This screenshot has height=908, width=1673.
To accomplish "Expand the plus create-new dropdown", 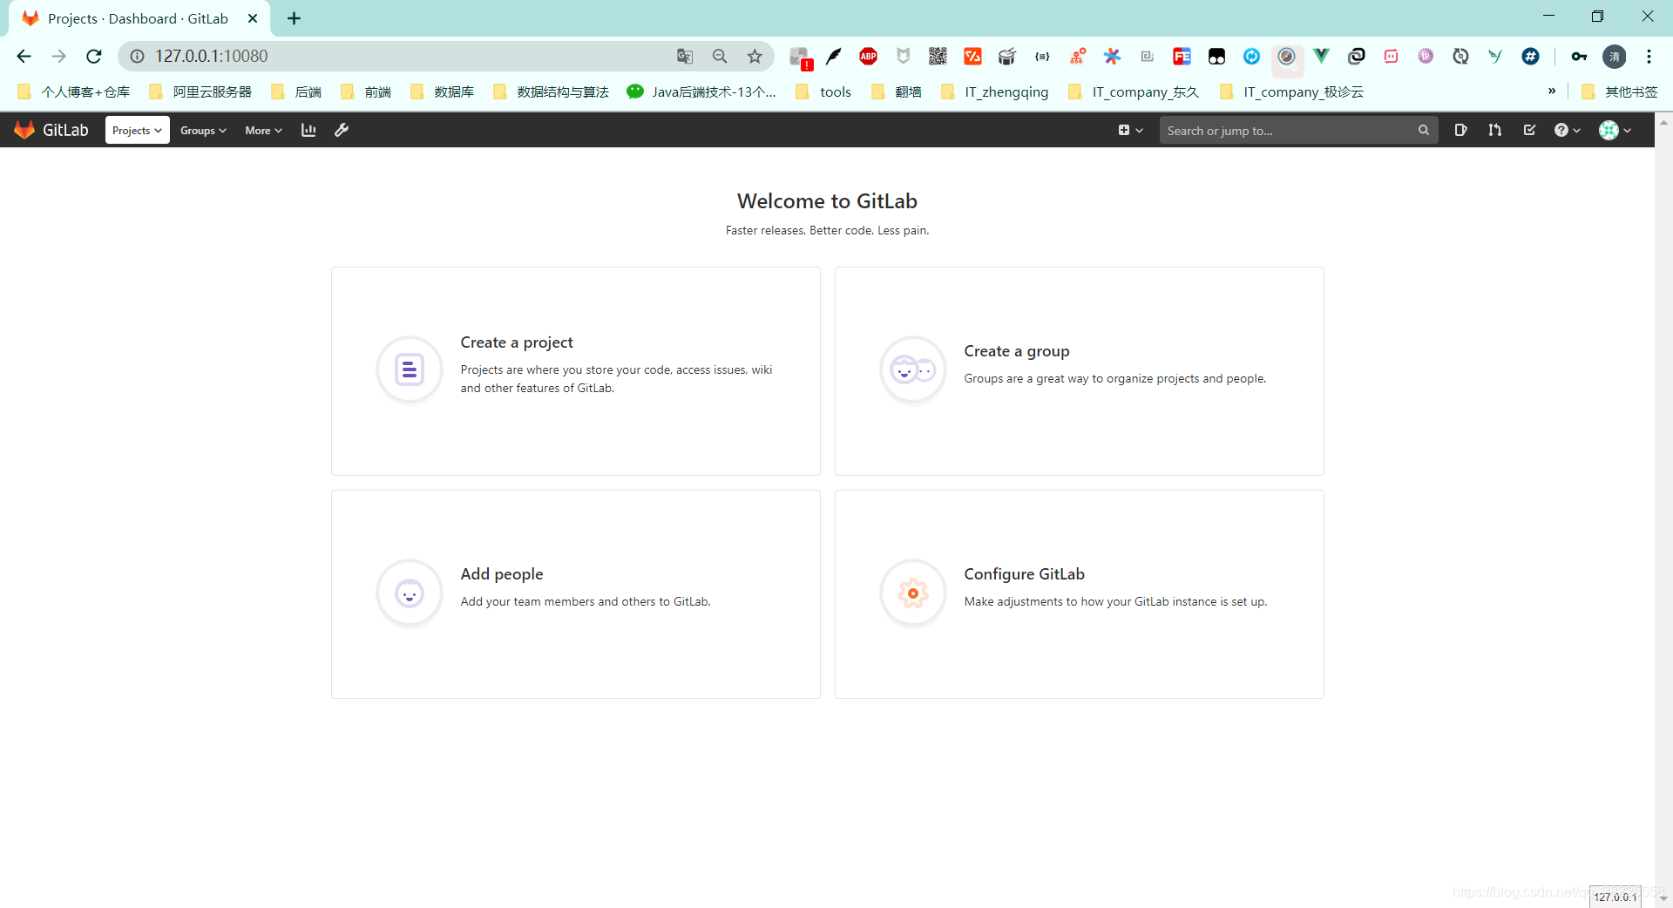I will (x=1130, y=130).
